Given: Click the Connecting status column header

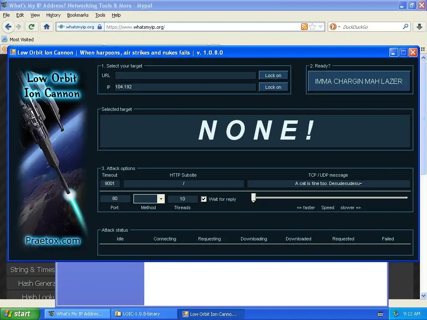Looking at the screenshot, I should pyautogui.click(x=165, y=239).
